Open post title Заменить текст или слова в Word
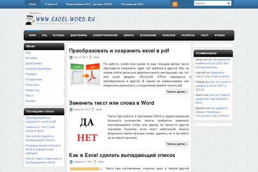The image size is (258, 172). [111, 103]
